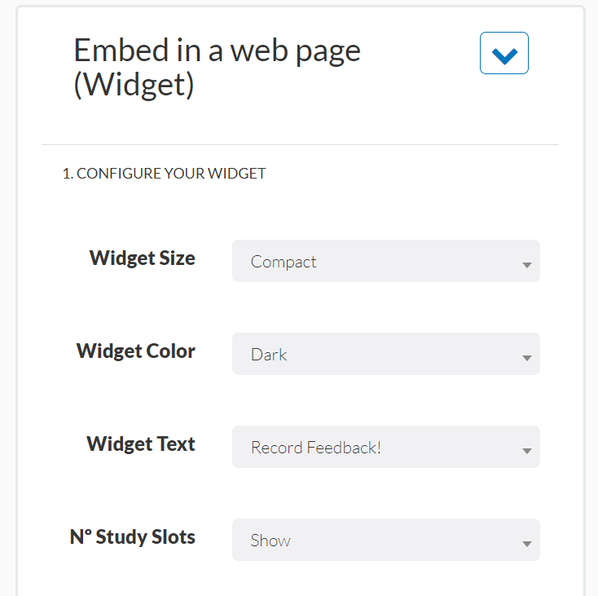Click the arrow icon on Widget Size field
This screenshot has height=596, width=598.
click(526, 265)
